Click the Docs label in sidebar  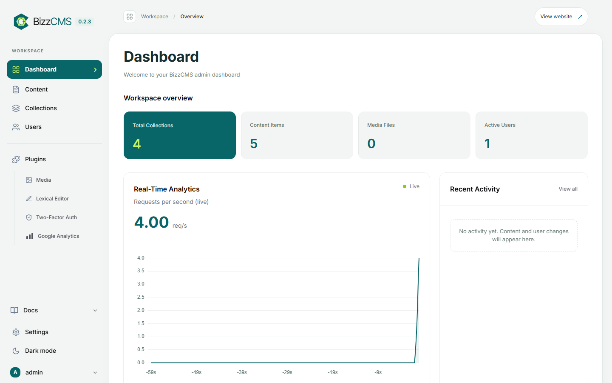point(31,310)
